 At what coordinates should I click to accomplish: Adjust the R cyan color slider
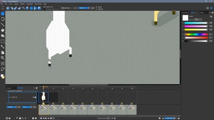(196, 23)
